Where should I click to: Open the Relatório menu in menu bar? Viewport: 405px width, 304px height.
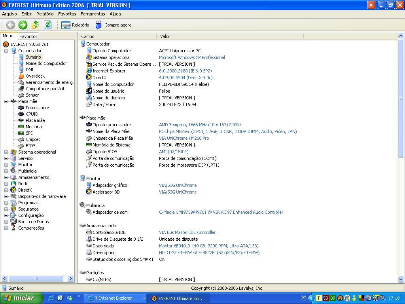coord(45,14)
